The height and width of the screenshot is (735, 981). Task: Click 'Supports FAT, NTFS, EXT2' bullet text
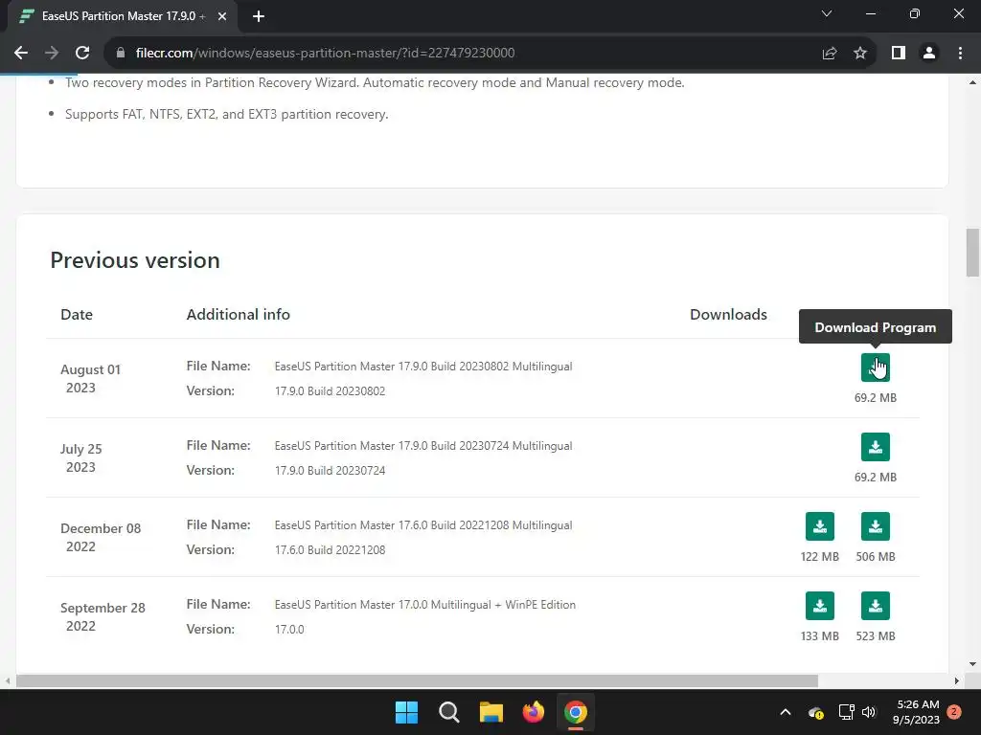pyautogui.click(x=226, y=115)
